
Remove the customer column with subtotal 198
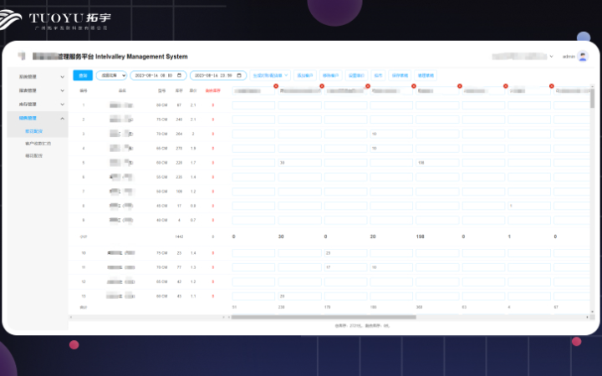[x=460, y=86]
